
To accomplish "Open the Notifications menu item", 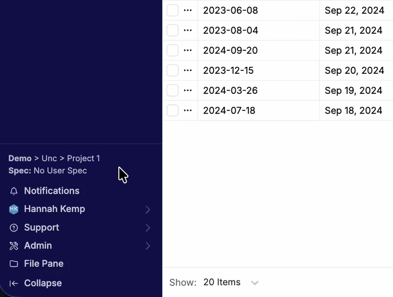I will [x=52, y=191].
